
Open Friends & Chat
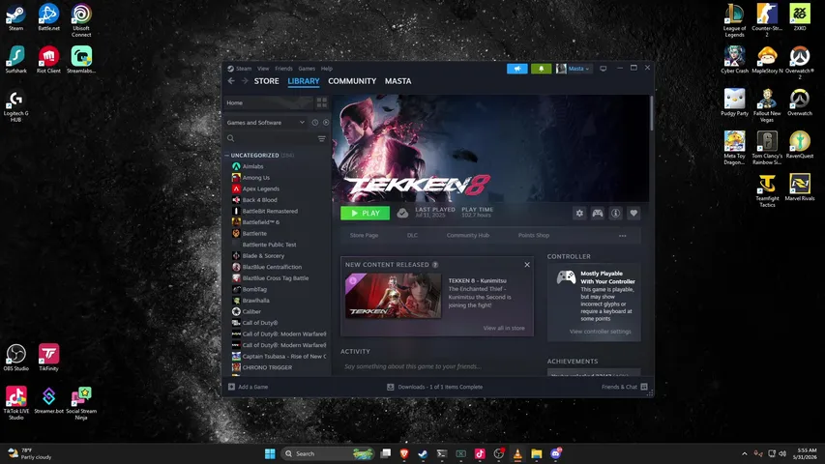tap(625, 387)
